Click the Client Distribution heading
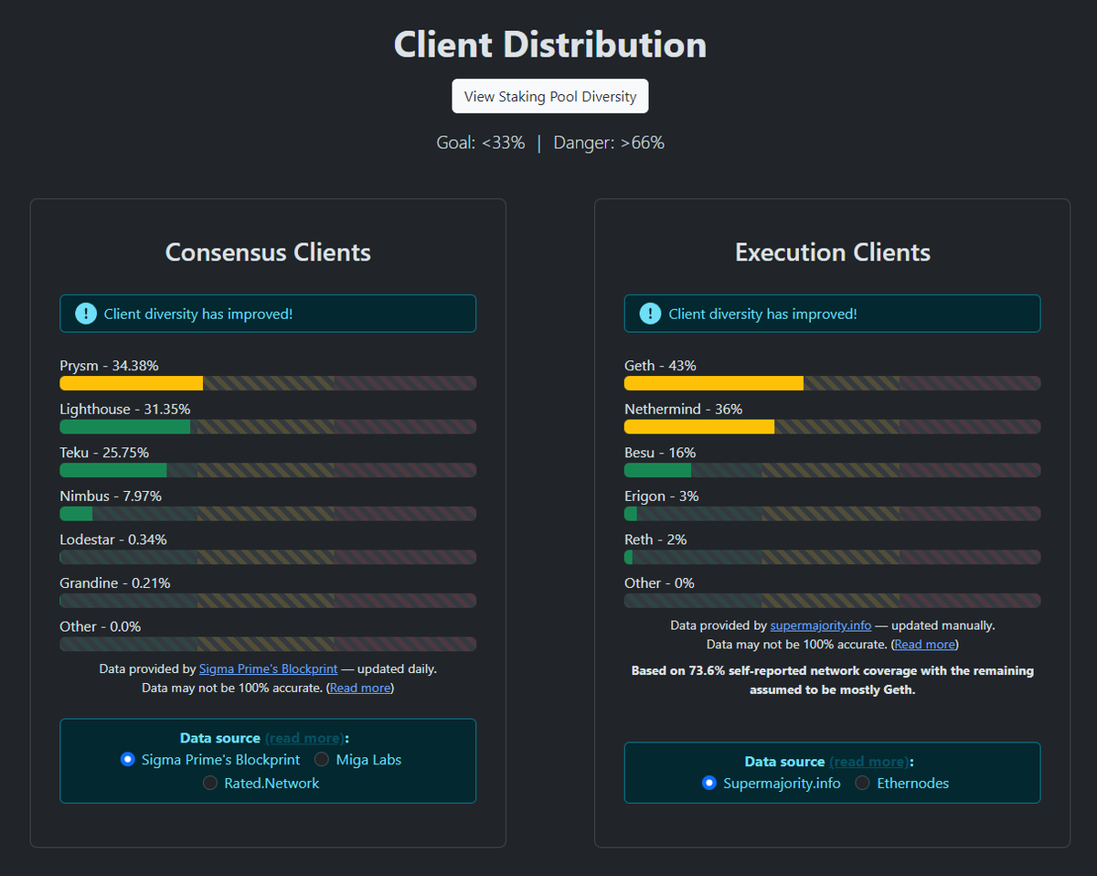 pos(550,44)
